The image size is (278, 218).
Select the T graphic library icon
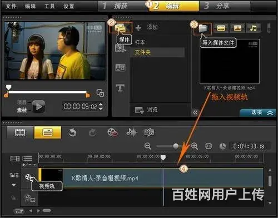[120, 88]
